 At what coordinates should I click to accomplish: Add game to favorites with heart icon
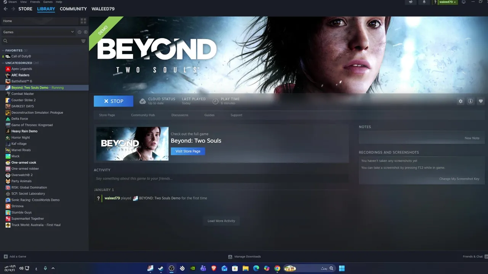[x=481, y=101]
